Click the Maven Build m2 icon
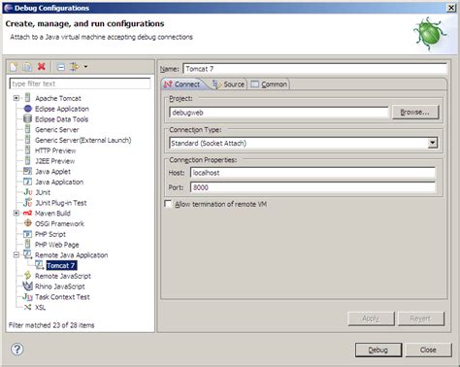460x367 pixels. pyautogui.click(x=27, y=213)
